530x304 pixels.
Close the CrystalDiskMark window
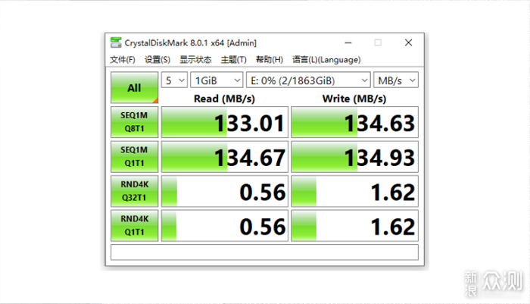(408, 42)
